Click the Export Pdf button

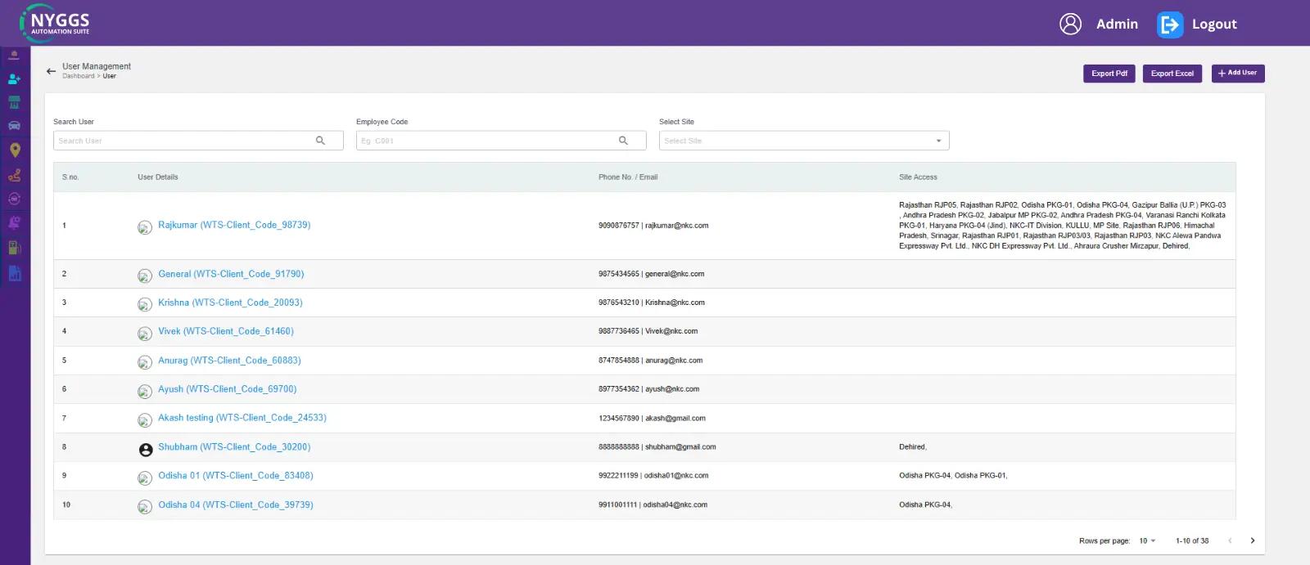(x=1109, y=74)
